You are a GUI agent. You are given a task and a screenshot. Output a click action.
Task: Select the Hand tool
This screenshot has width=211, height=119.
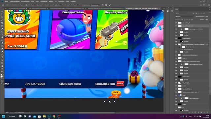point(2,66)
